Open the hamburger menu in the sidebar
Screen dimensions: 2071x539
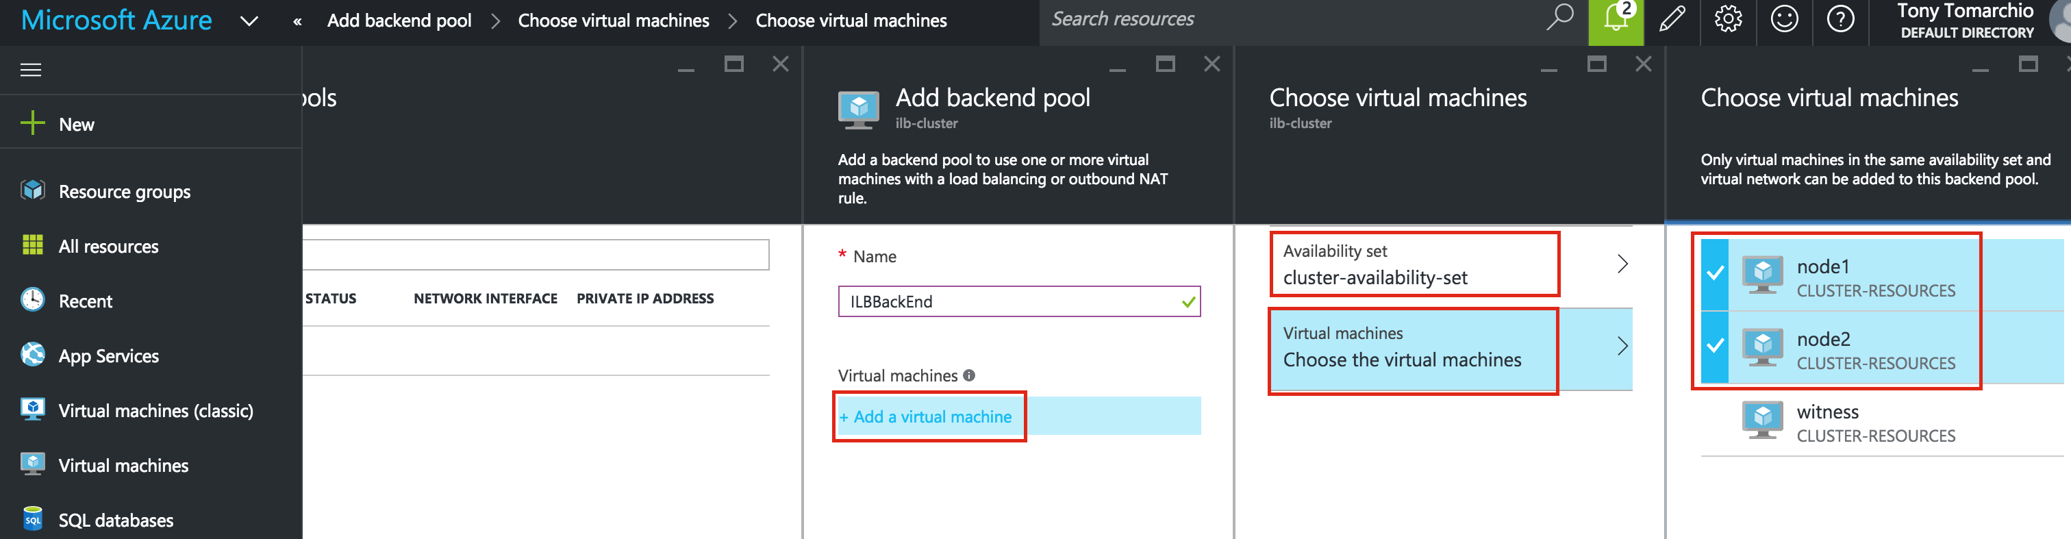pyautogui.click(x=31, y=70)
